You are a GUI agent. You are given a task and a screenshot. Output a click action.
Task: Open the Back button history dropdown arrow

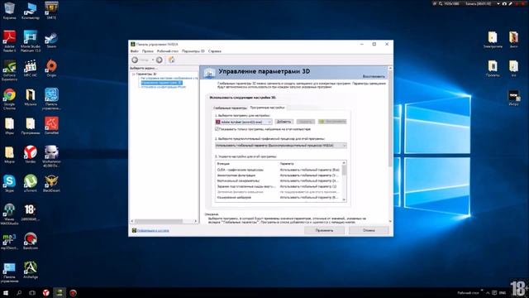pyautogui.click(x=152, y=60)
